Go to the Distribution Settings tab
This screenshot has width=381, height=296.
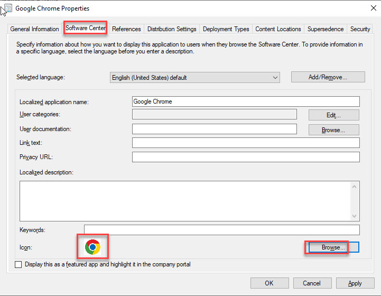pyautogui.click(x=172, y=29)
